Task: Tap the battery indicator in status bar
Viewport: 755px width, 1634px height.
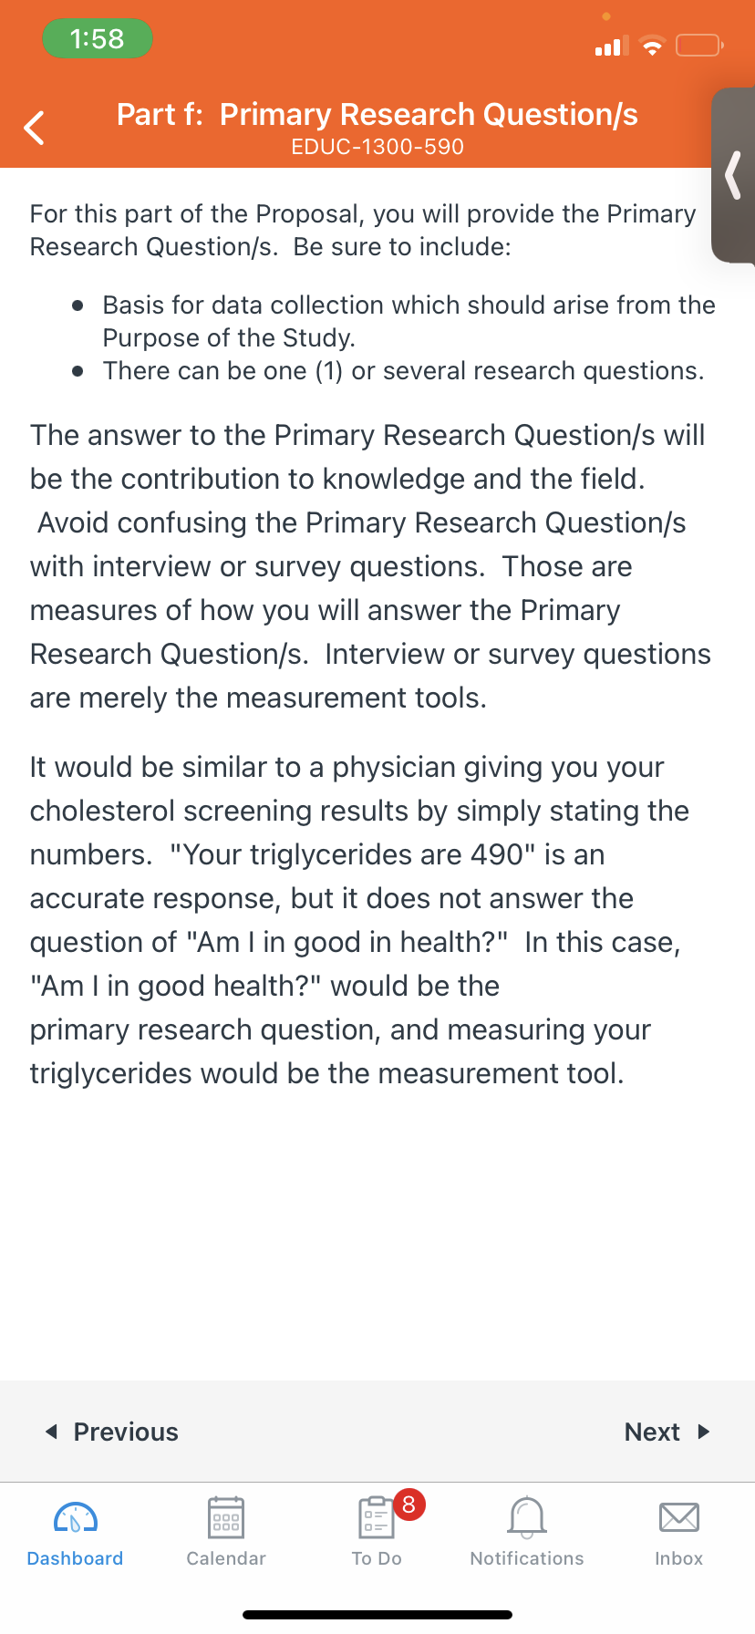Action: (x=699, y=45)
